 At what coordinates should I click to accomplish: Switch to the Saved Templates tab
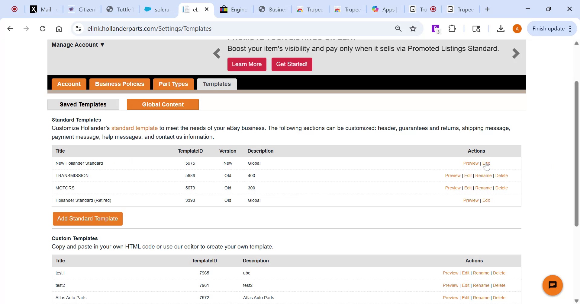(x=83, y=104)
